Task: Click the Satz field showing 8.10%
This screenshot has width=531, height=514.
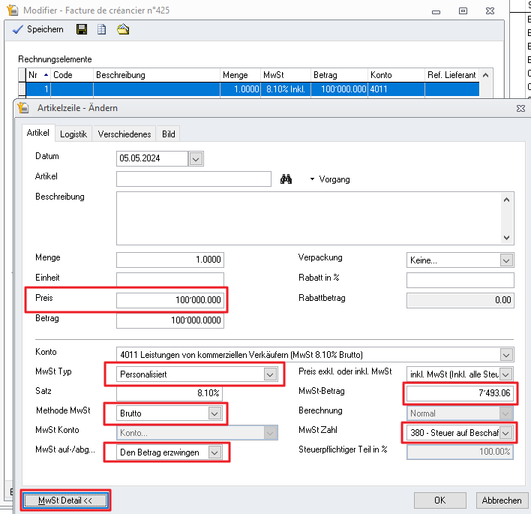Action: pyautogui.click(x=169, y=393)
